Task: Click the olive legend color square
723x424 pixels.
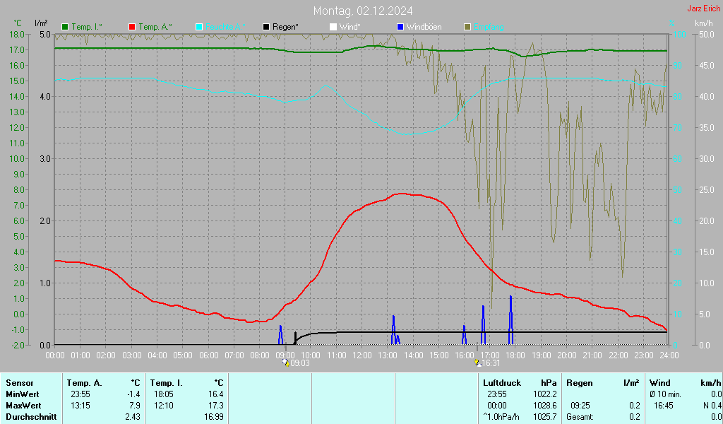Action: click(467, 27)
